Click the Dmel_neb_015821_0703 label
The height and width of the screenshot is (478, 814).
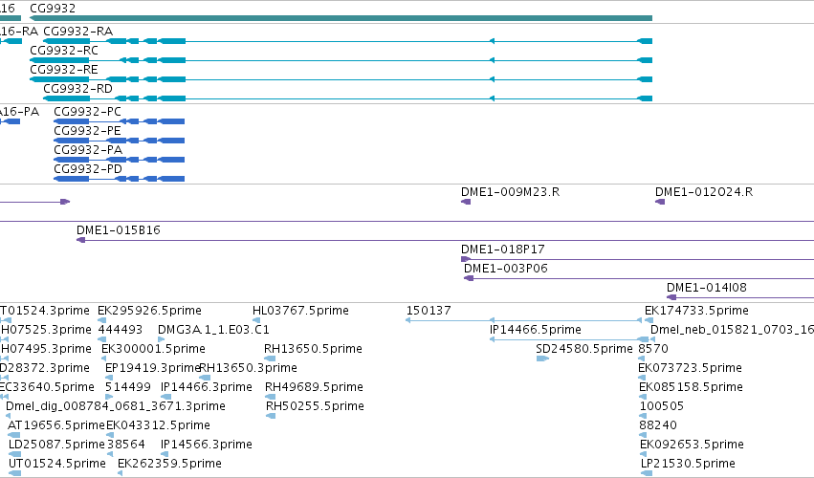coord(732,330)
